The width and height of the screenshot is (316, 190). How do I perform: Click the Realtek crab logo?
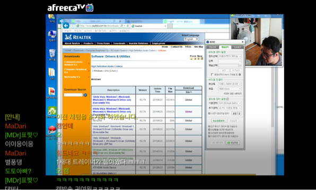tap(68, 37)
